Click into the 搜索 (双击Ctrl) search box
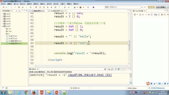This screenshot has width=169, height=95. 122,7
